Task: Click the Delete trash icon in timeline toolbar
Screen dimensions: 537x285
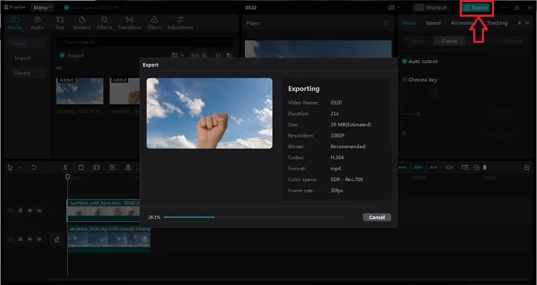Action: pos(81,167)
